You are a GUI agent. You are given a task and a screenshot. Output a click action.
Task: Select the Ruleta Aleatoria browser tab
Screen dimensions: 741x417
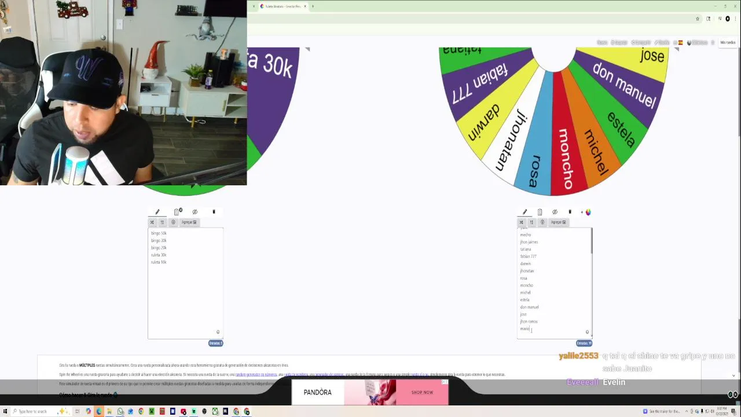tap(283, 6)
